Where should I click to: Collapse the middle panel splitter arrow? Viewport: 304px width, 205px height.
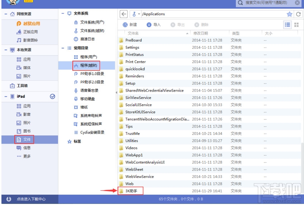[x=116, y=93]
